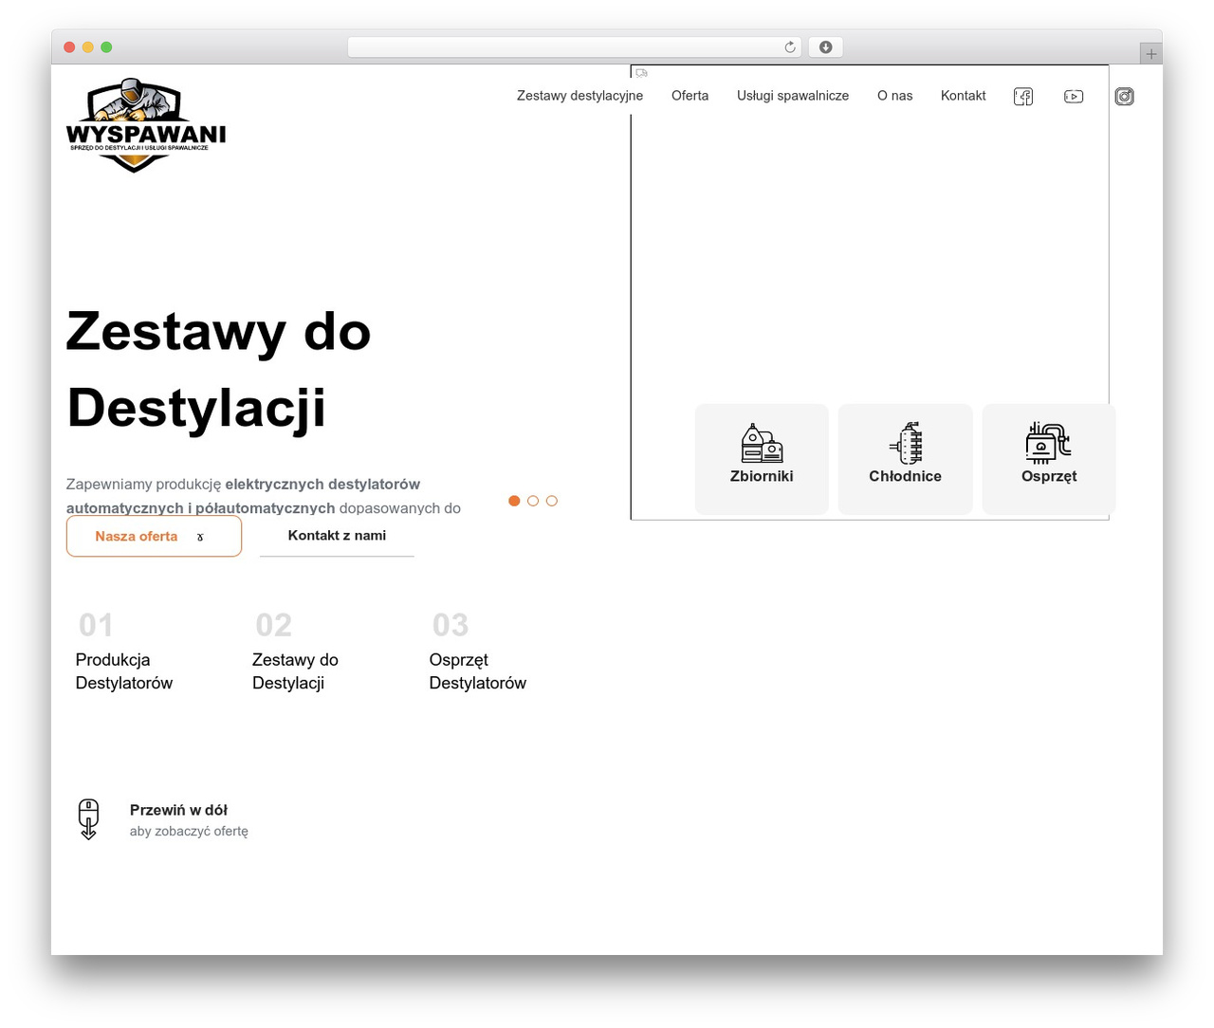
Task: Open the O nas menu item
Action: click(x=894, y=96)
